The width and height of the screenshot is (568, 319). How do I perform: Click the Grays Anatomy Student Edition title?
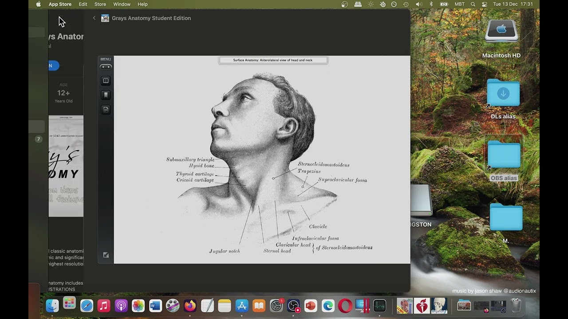151,18
